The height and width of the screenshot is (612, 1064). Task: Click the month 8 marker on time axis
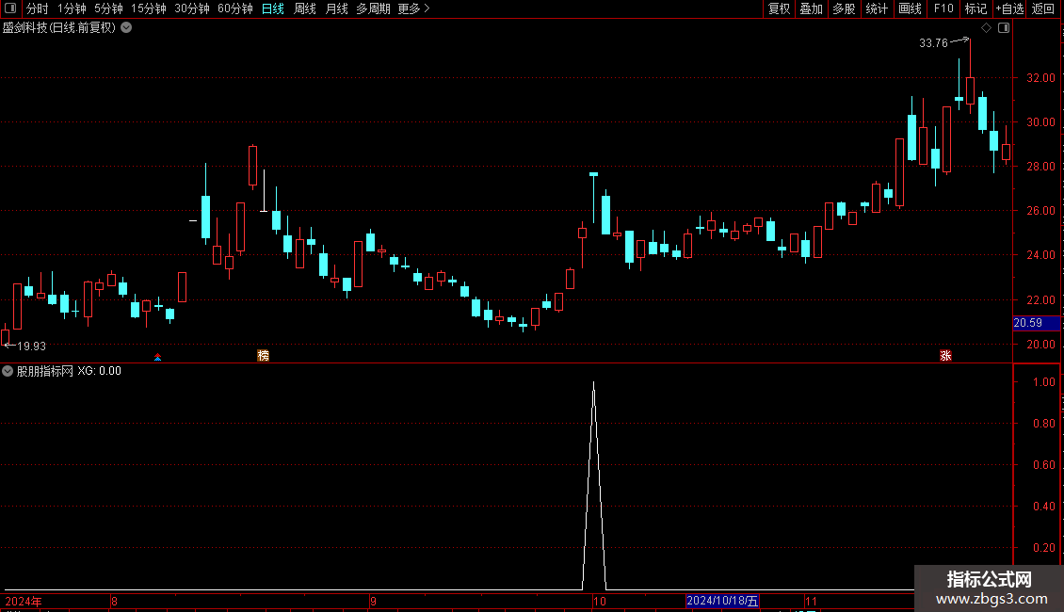114,601
